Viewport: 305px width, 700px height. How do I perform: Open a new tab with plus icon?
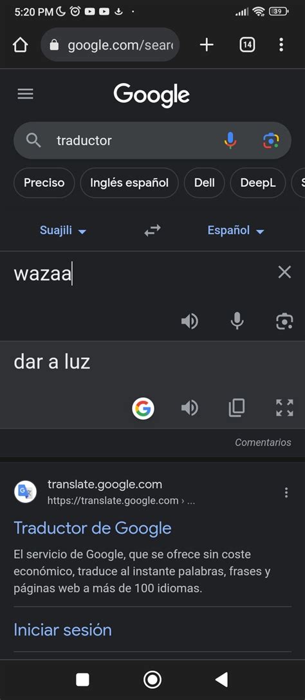pos(207,44)
